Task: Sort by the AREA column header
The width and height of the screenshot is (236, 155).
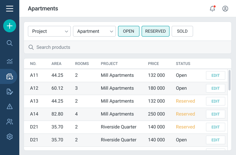Action: click(56, 64)
